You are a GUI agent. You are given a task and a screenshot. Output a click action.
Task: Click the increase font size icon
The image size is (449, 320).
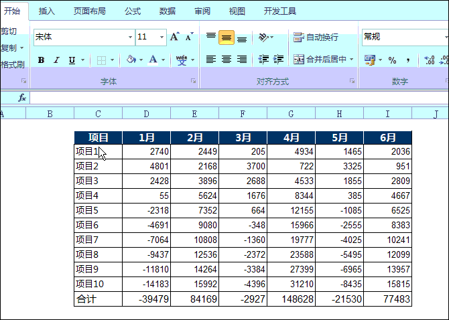pyautogui.click(x=174, y=37)
